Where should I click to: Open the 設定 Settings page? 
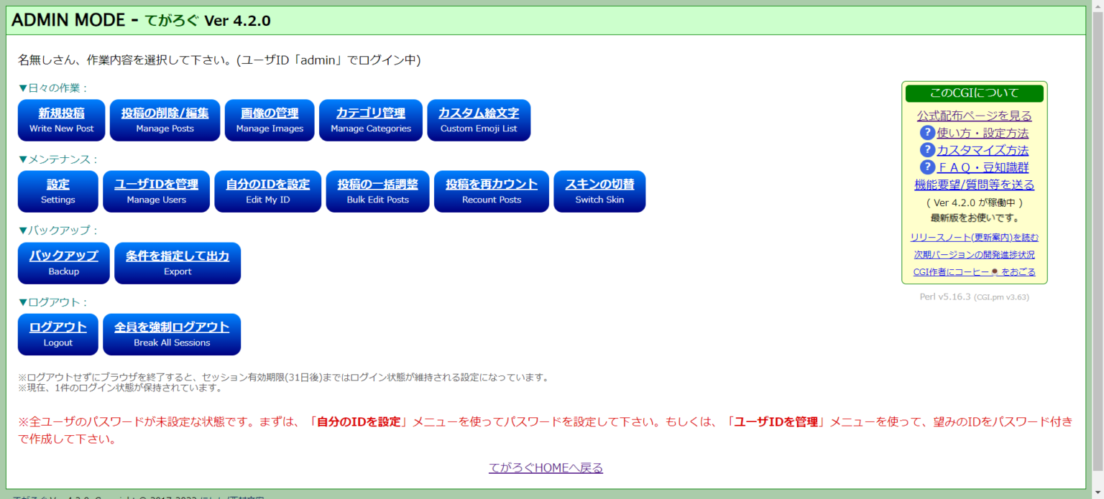pyautogui.click(x=57, y=191)
